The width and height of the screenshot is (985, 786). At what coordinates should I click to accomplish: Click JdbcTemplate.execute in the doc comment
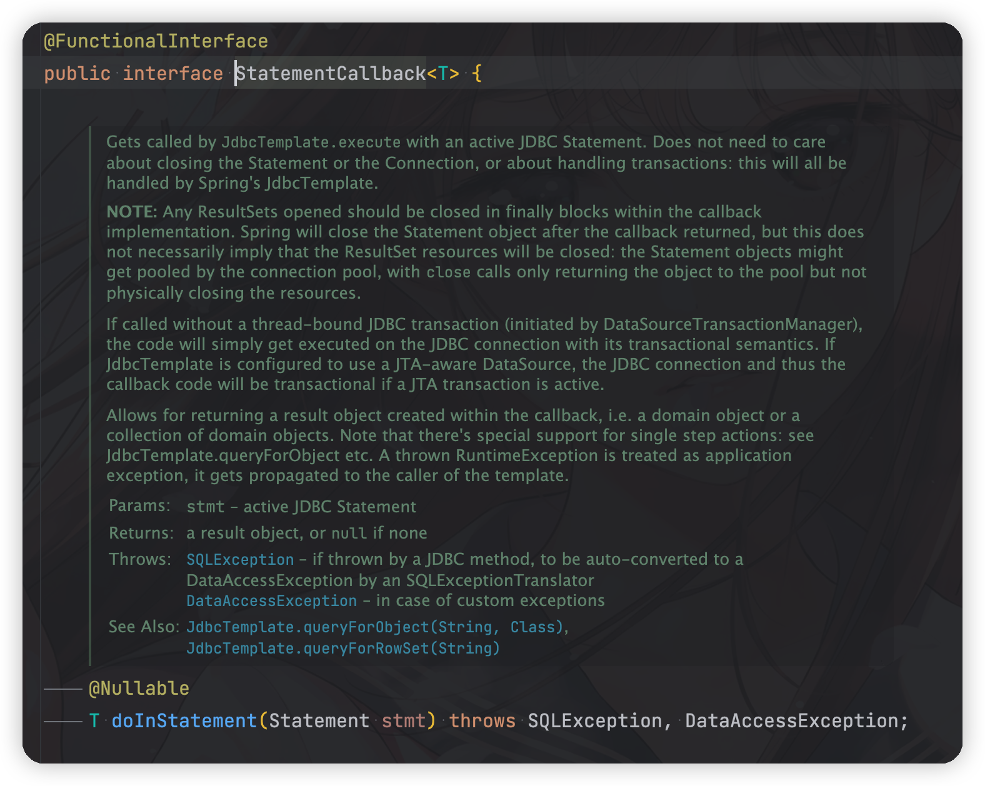tap(311, 142)
